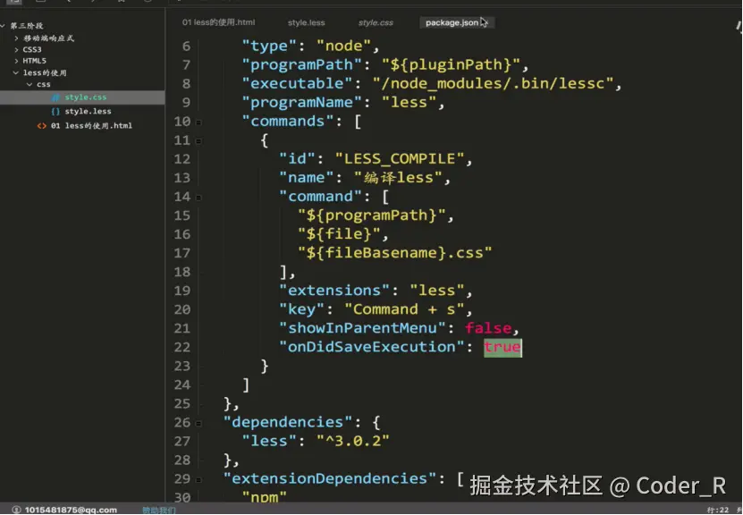Image resolution: width=743 pixels, height=515 pixels.
Task: Click the "executable" key on line 8
Action: point(297,83)
